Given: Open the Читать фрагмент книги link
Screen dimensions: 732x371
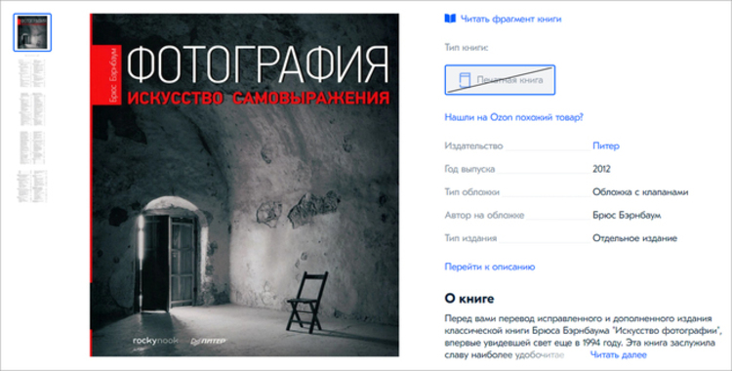Looking at the screenshot, I should pos(510,20).
